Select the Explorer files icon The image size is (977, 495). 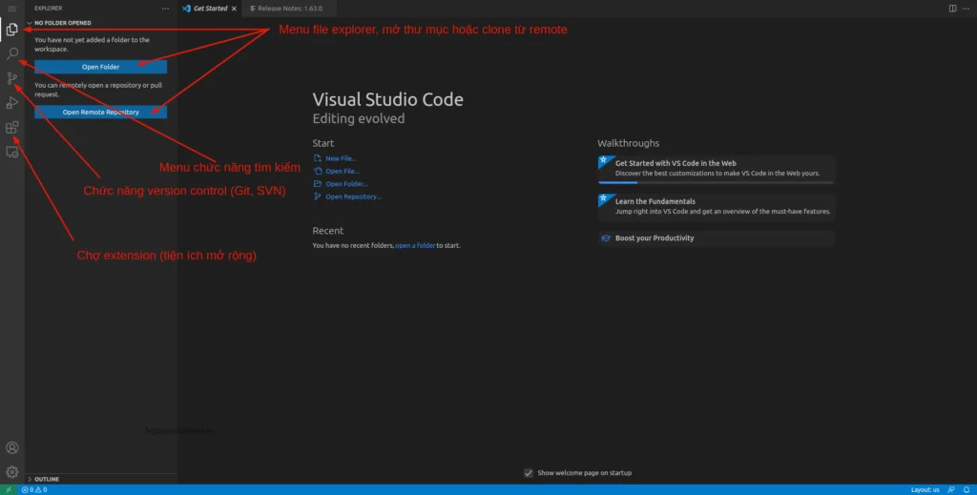[11, 30]
